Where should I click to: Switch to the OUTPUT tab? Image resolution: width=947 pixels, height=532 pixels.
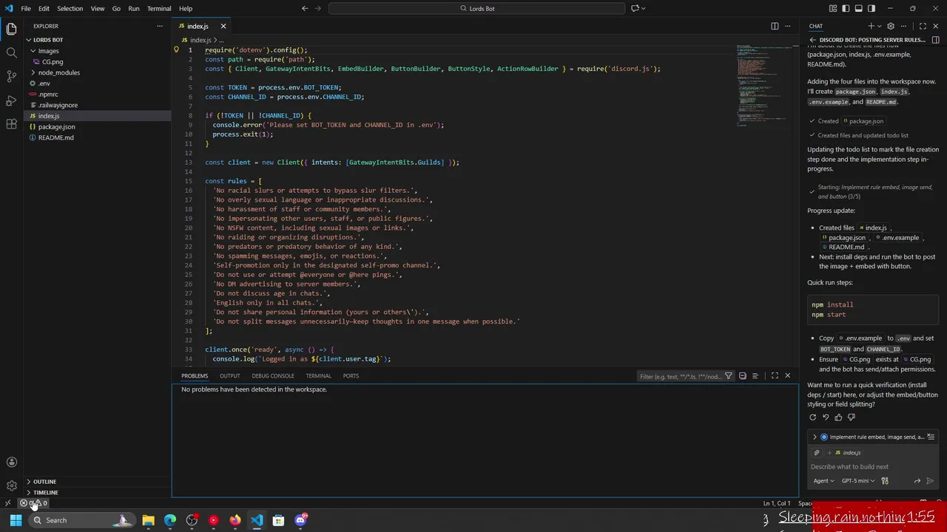pyautogui.click(x=229, y=376)
